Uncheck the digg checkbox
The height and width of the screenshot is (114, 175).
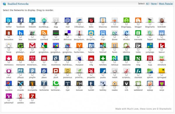coord(56,24)
